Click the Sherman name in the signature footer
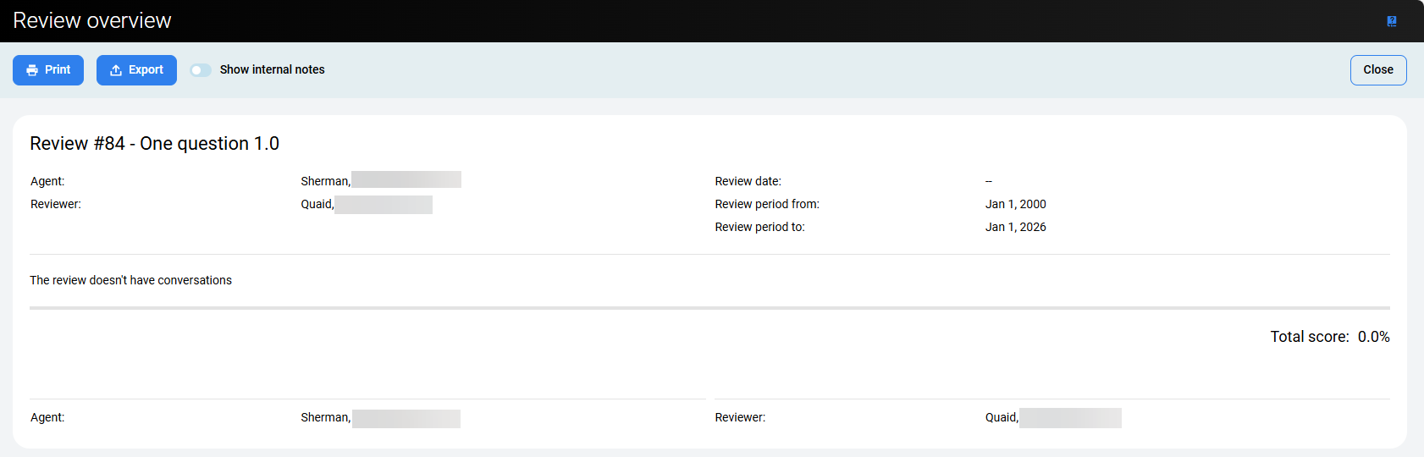The height and width of the screenshot is (457, 1424). click(325, 417)
